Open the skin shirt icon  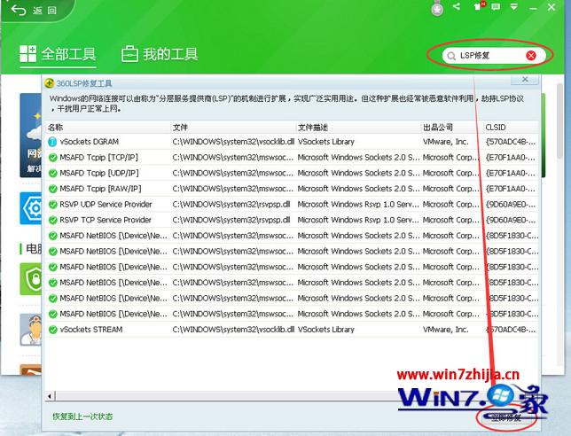pos(478,6)
